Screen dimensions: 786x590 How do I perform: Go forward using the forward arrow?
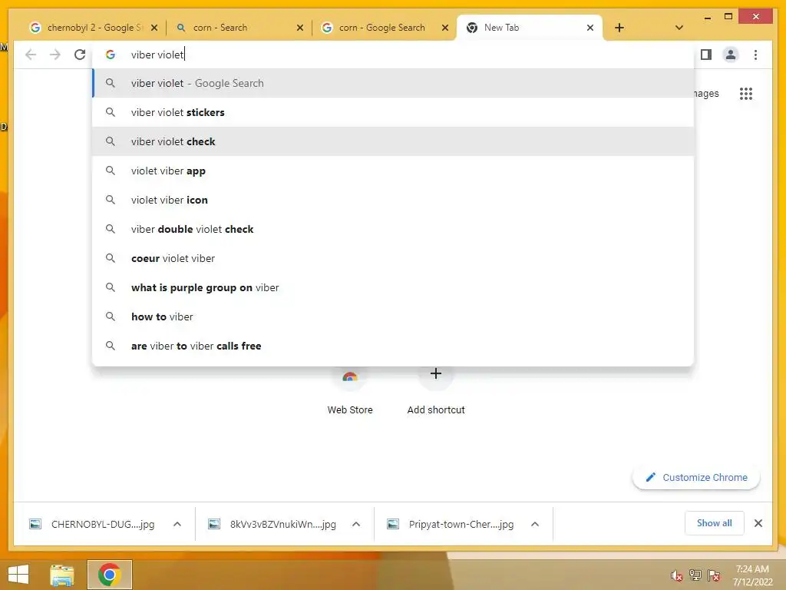pos(55,55)
